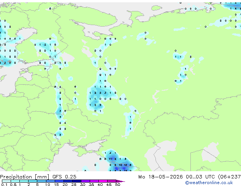Screen dimensions: 241x186
Task: Click the '00..03 UTC' time label
Action: click(x=200, y=177)
